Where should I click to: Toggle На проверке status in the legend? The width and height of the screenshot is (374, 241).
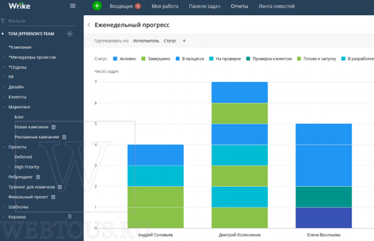pos(225,59)
